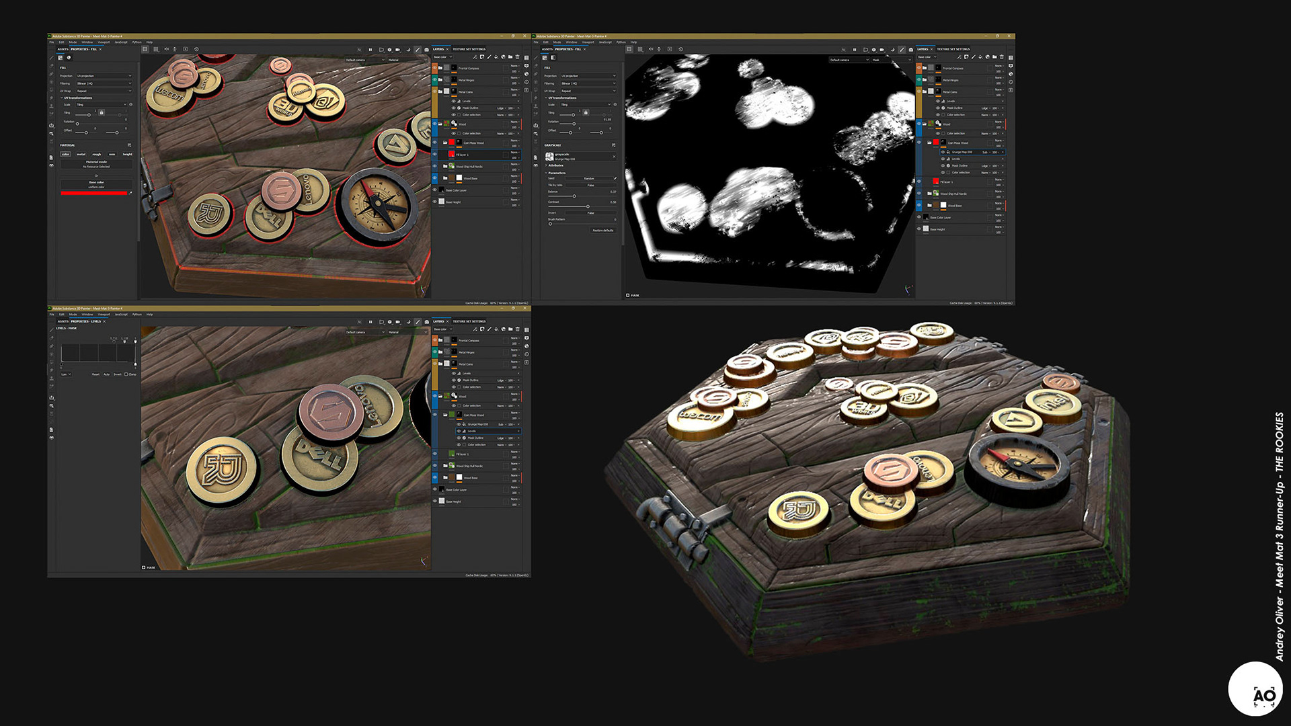Click export textures icon in top-left sidebar

(x=52, y=126)
